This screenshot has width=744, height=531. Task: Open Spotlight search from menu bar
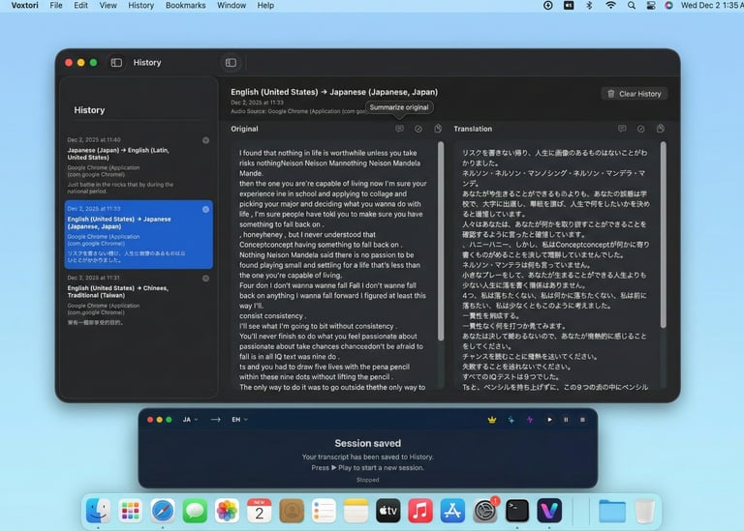click(631, 5)
